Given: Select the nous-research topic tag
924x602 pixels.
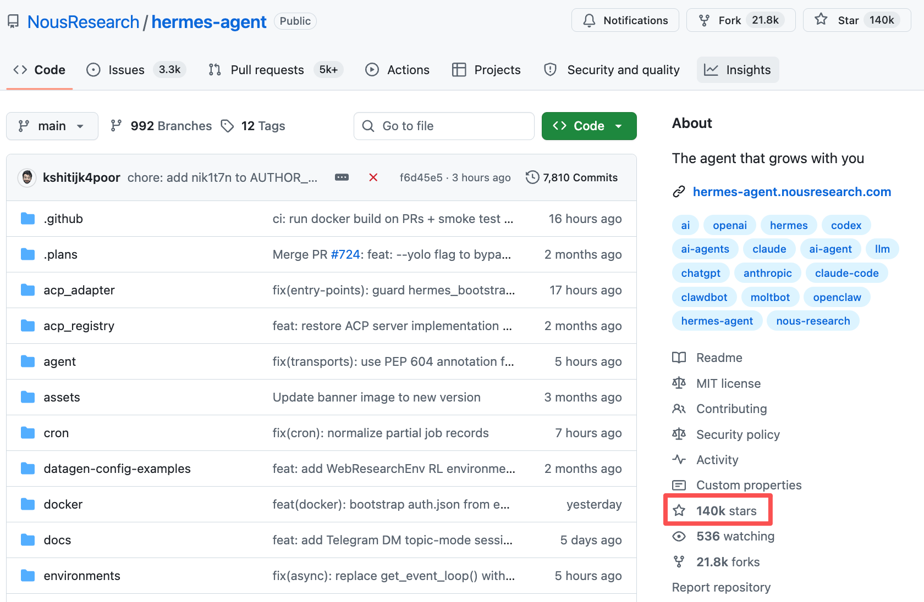Looking at the screenshot, I should coord(813,321).
